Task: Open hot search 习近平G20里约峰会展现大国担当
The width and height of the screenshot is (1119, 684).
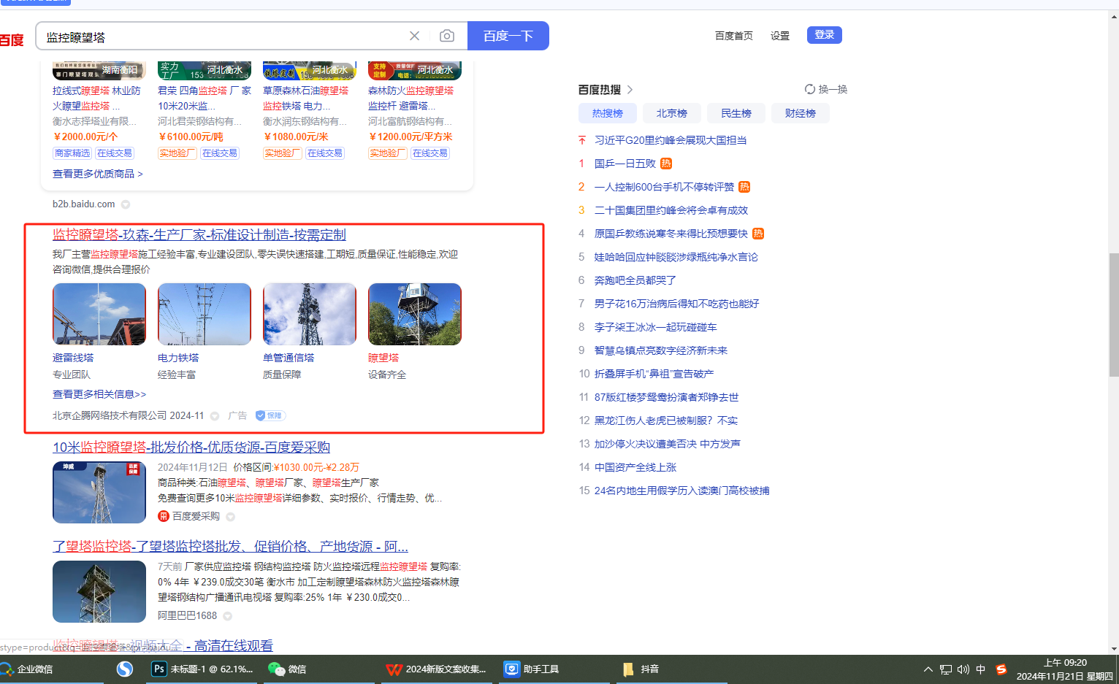Action: [671, 140]
